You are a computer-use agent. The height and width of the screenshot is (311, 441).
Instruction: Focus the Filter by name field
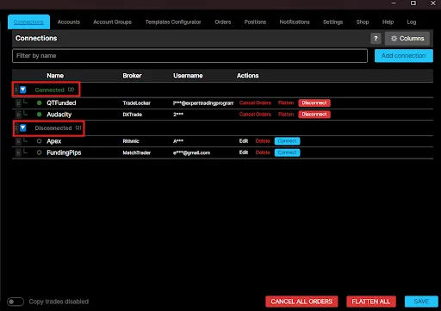click(189, 56)
